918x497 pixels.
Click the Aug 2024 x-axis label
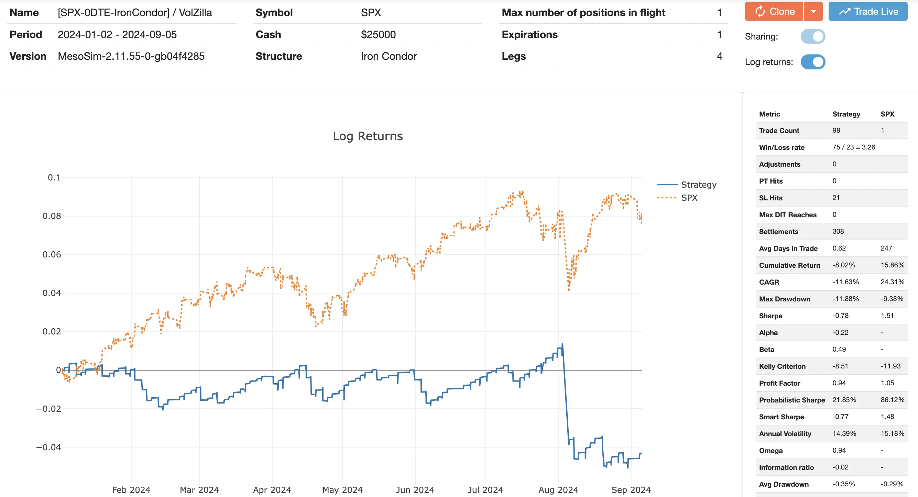tap(558, 489)
